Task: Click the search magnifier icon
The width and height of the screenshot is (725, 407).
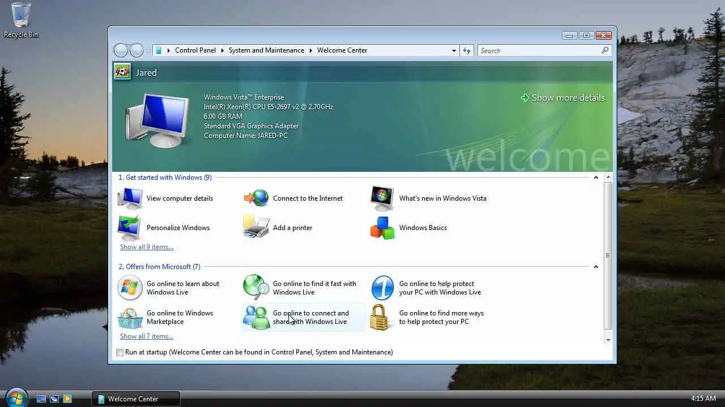Action: pos(605,50)
